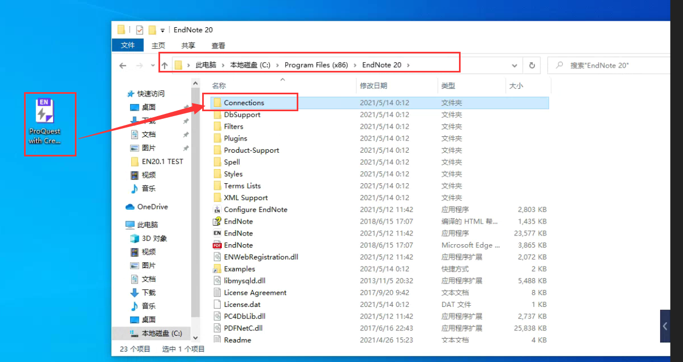Screen dimensions: 683x362
Task: Click the EndNote PDF file icon
Action: (x=217, y=245)
